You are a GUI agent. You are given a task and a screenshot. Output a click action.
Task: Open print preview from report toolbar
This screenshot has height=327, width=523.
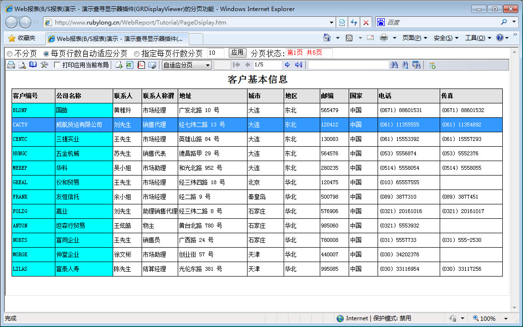22,65
